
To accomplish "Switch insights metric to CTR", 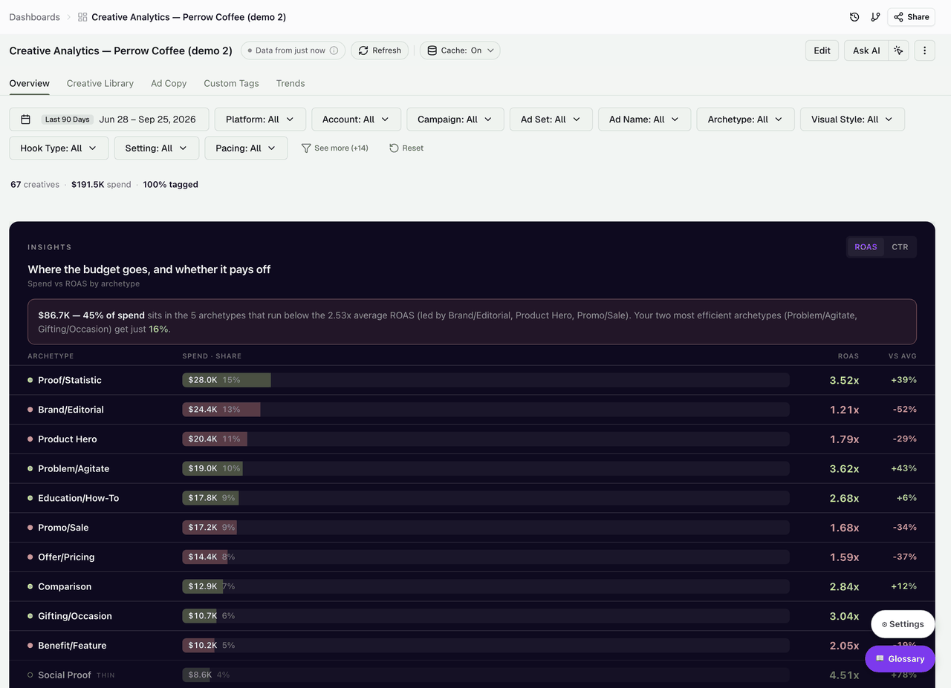I will [900, 247].
